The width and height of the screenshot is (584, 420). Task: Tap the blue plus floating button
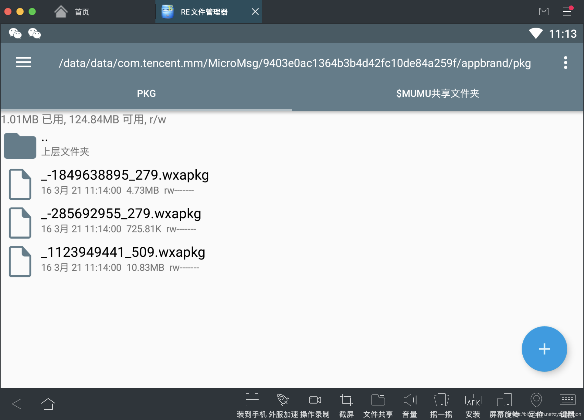(544, 349)
